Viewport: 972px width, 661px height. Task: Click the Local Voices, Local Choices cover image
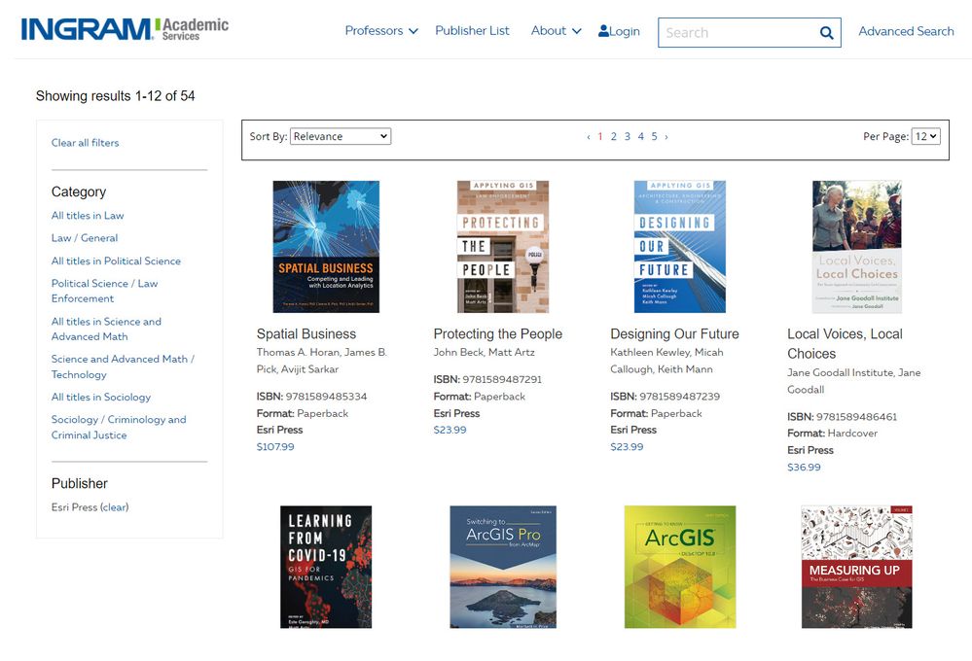click(x=856, y=246)
